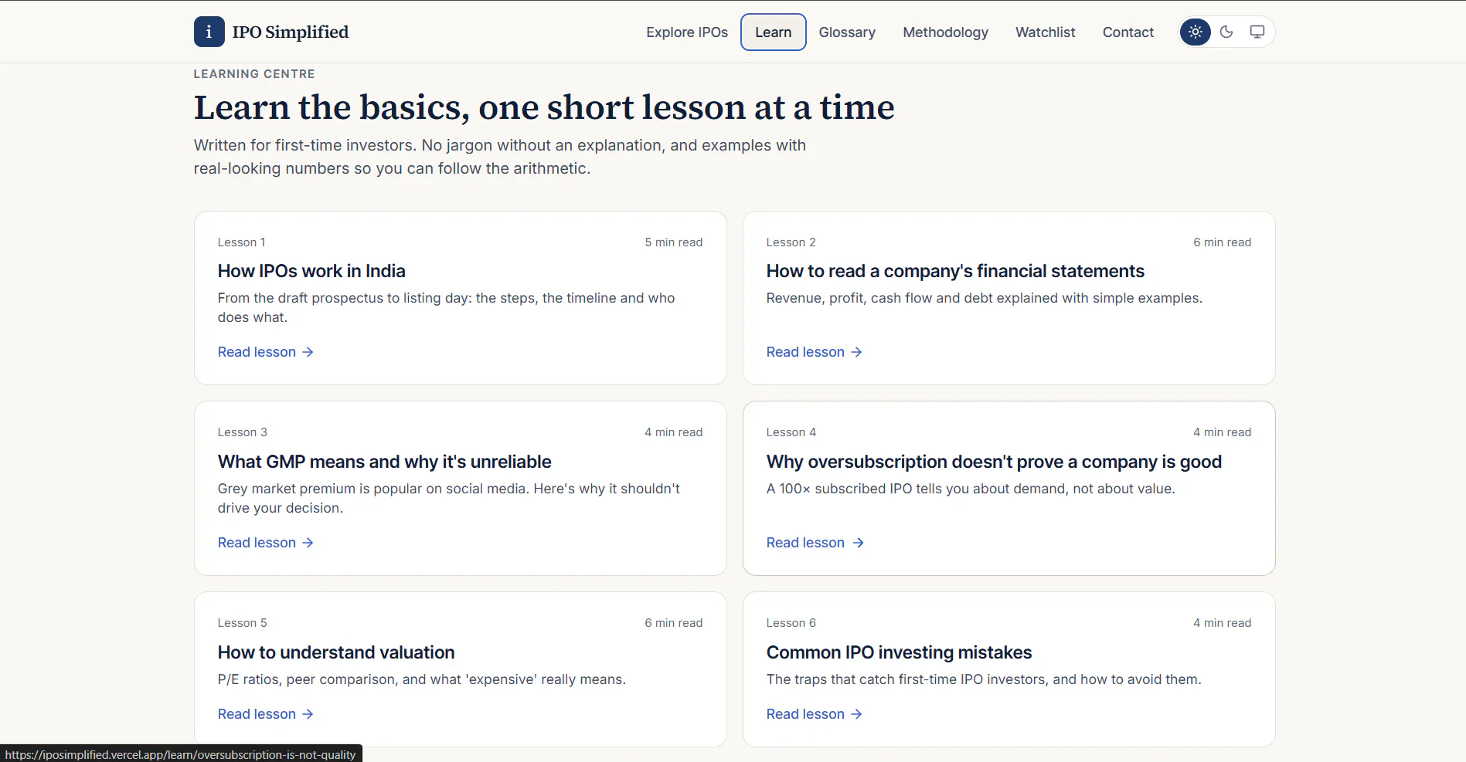1466x762 pixels.
Task: Click 'Lesson 3' label text
Action: [x=243, y=432]
